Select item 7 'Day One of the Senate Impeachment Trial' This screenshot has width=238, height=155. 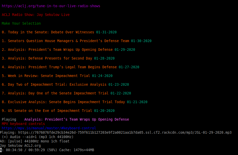(x=55, y=93)
